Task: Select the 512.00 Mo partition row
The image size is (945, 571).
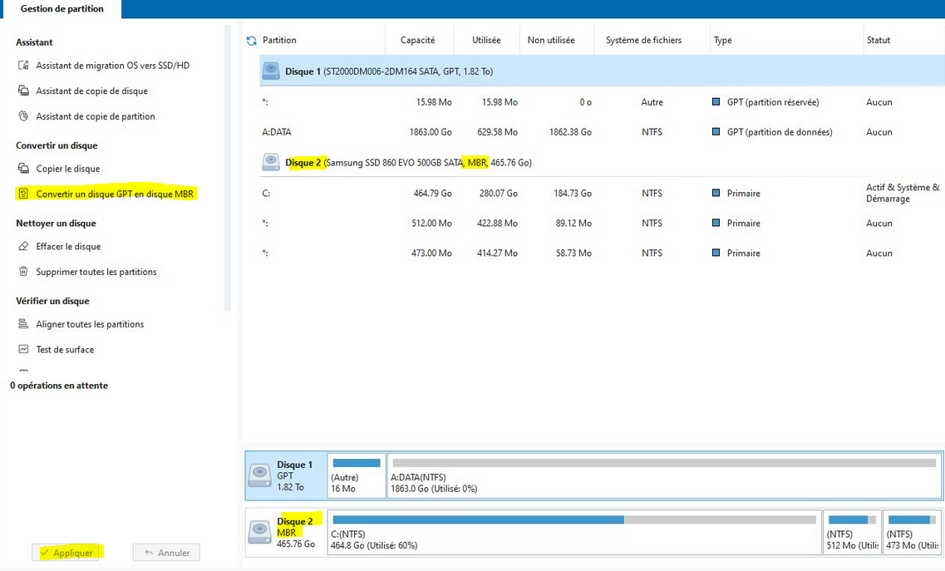Action: (602, 223)
